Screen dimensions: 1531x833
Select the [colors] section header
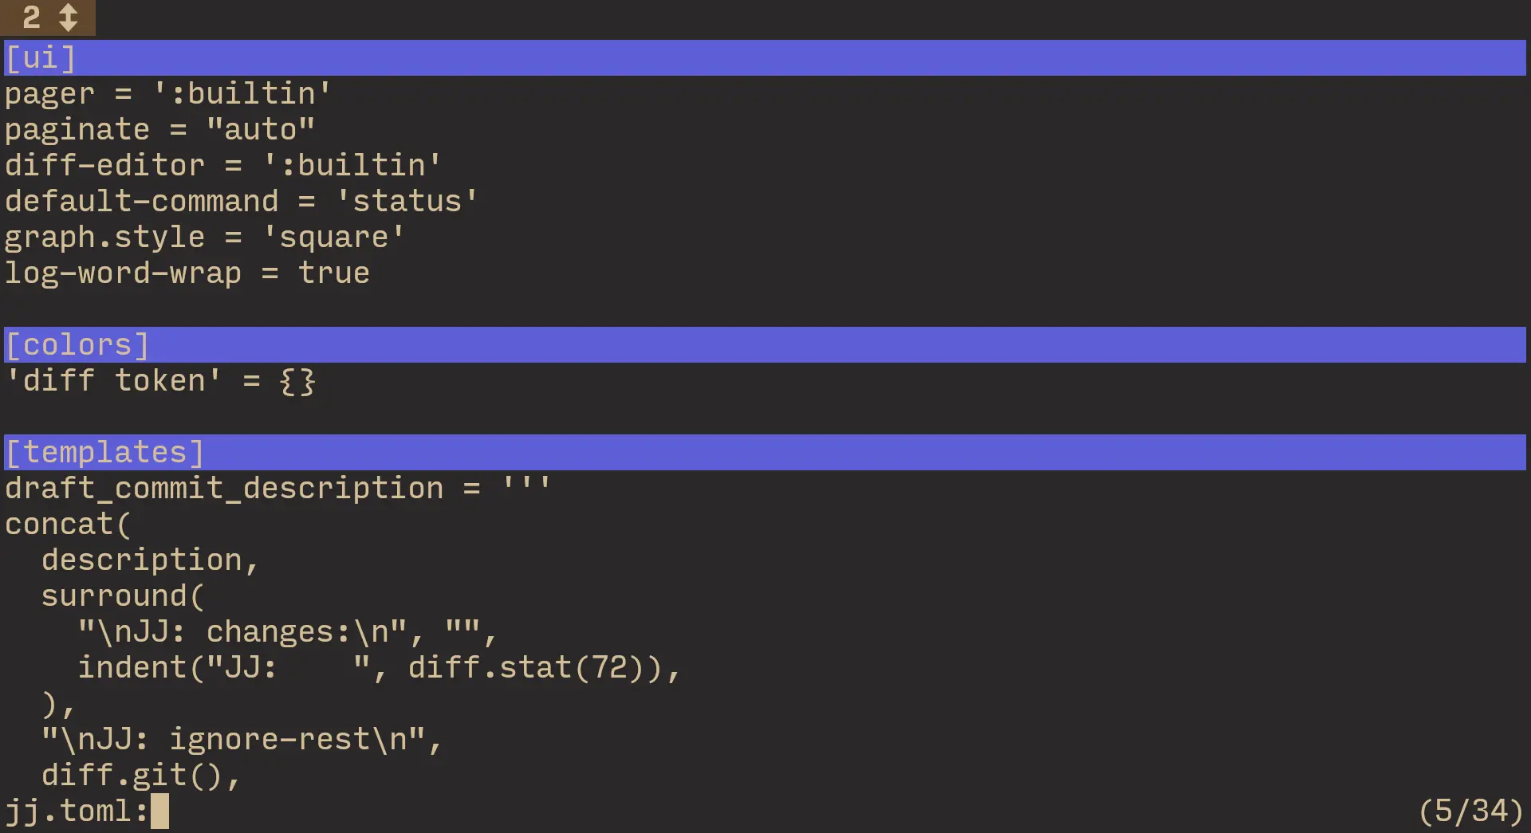pos(77,345)
